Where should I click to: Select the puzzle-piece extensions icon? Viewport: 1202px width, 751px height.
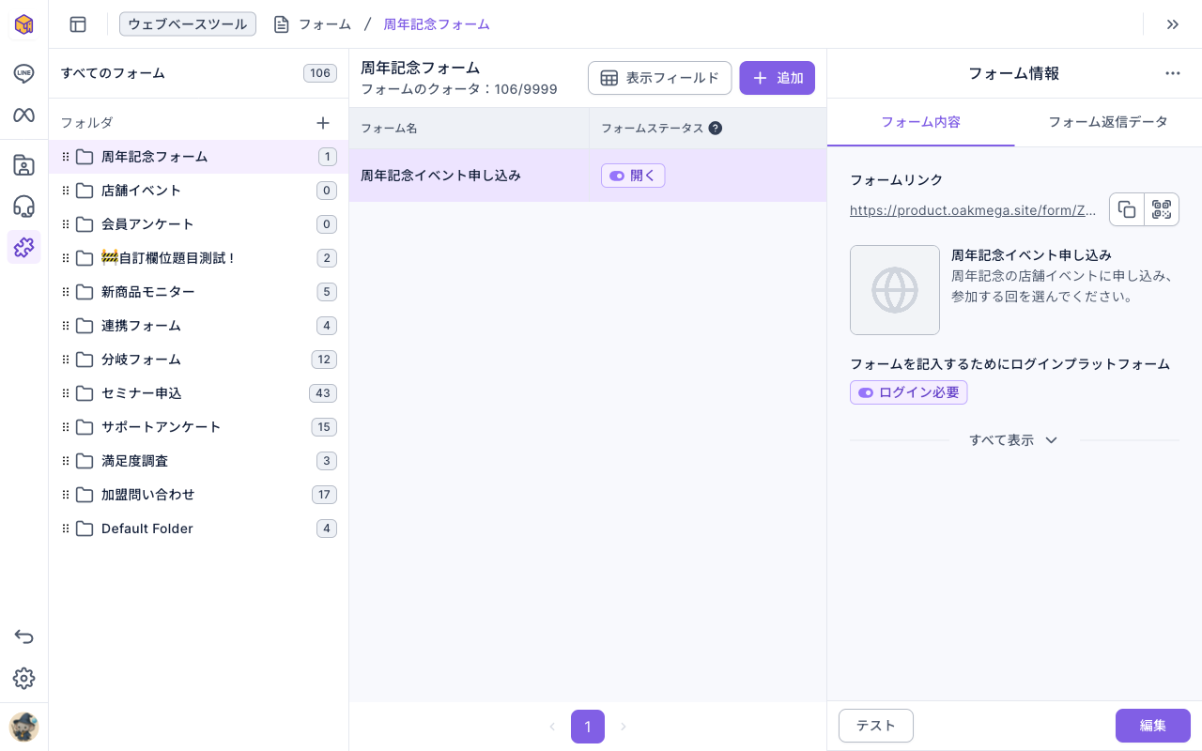(x=23, y=247)
